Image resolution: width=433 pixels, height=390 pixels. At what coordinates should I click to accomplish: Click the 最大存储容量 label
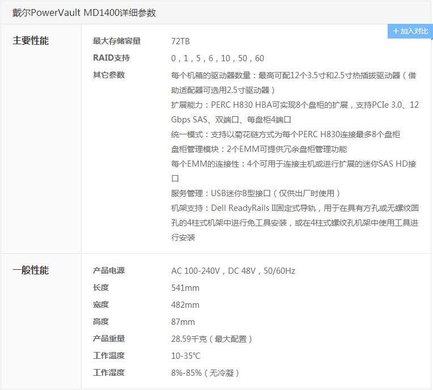point(117,41)
